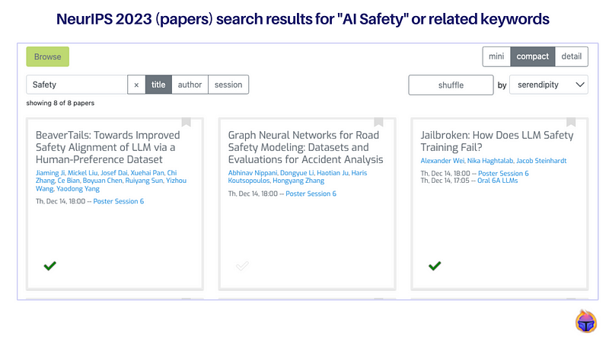Screen dimensions: 609x343
Task: Click author Nika Haghtalab
Action: coord(490,161)
